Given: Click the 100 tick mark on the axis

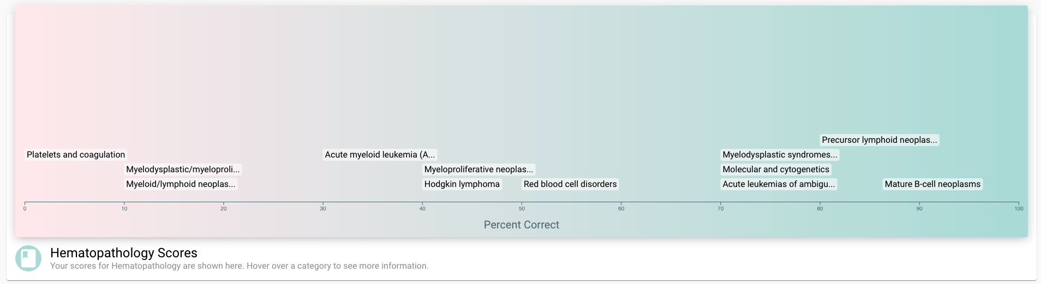Looking at the screenshot, I should (x=1019, y=209).
